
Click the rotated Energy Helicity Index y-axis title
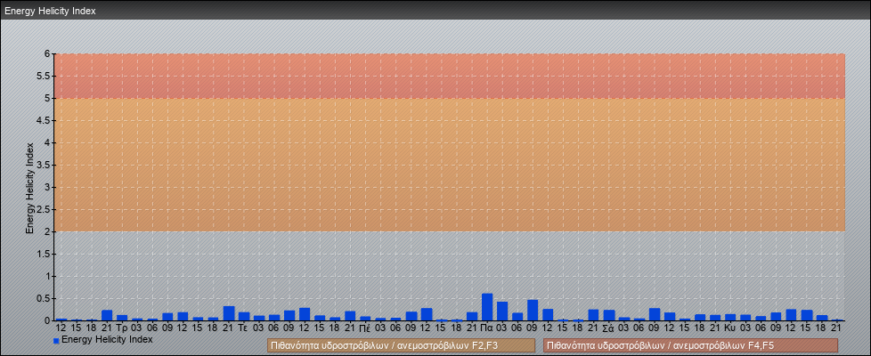[30, 188]
